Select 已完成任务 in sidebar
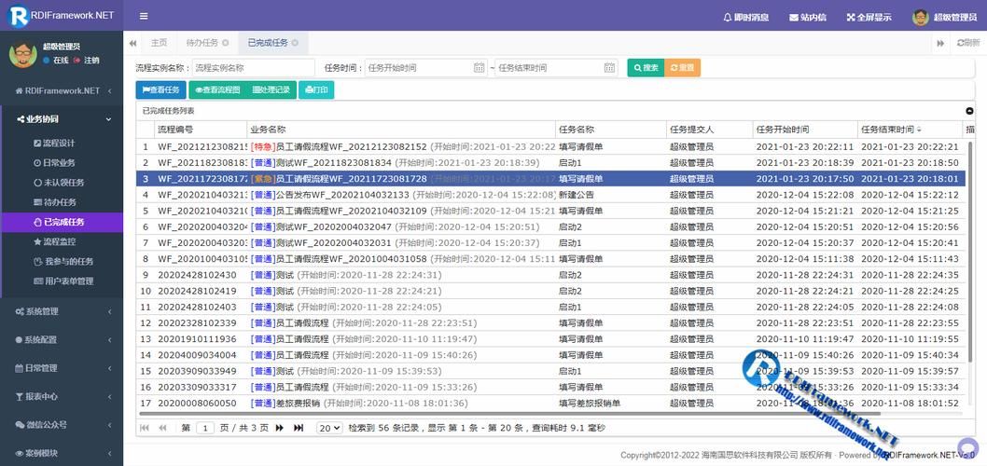The image size is (987, 466). [62, 222]
